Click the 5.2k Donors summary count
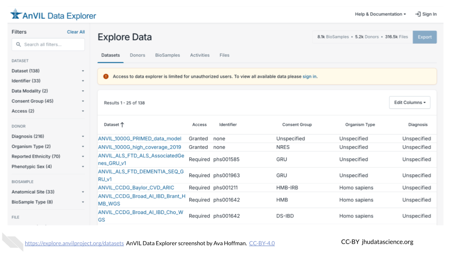Image resolution: width=451 pixels, height=253 pixels. pyautogui.click(x=367, y=37)
